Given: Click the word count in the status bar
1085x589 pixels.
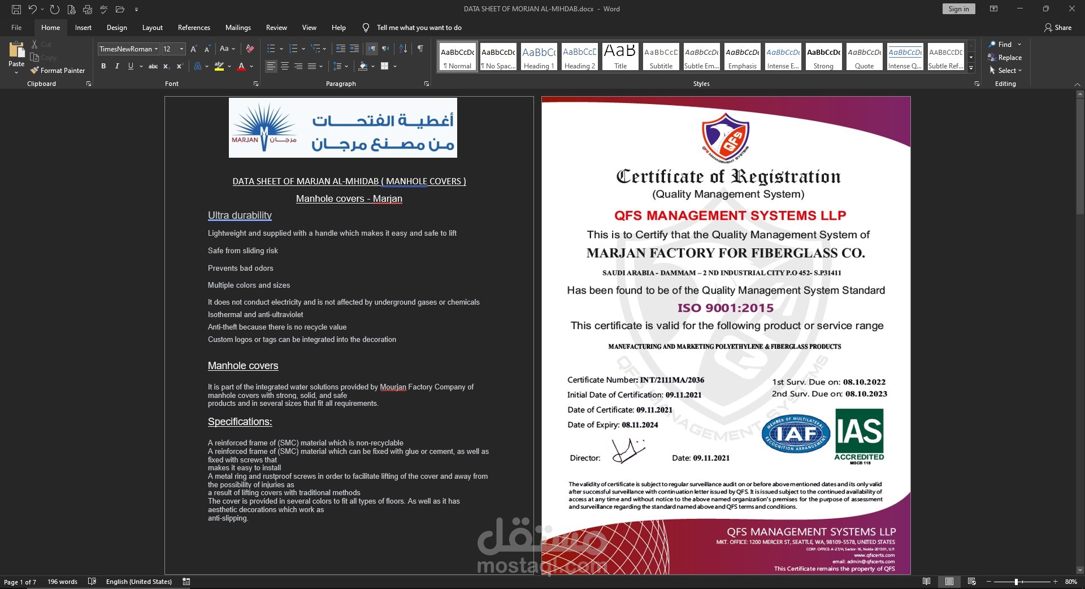Looking at the screenshot, I should tap(62, 582).
